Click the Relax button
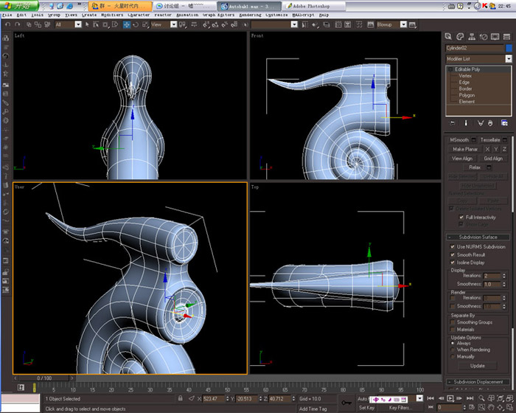The image size is (516, 413). point(474,167)
